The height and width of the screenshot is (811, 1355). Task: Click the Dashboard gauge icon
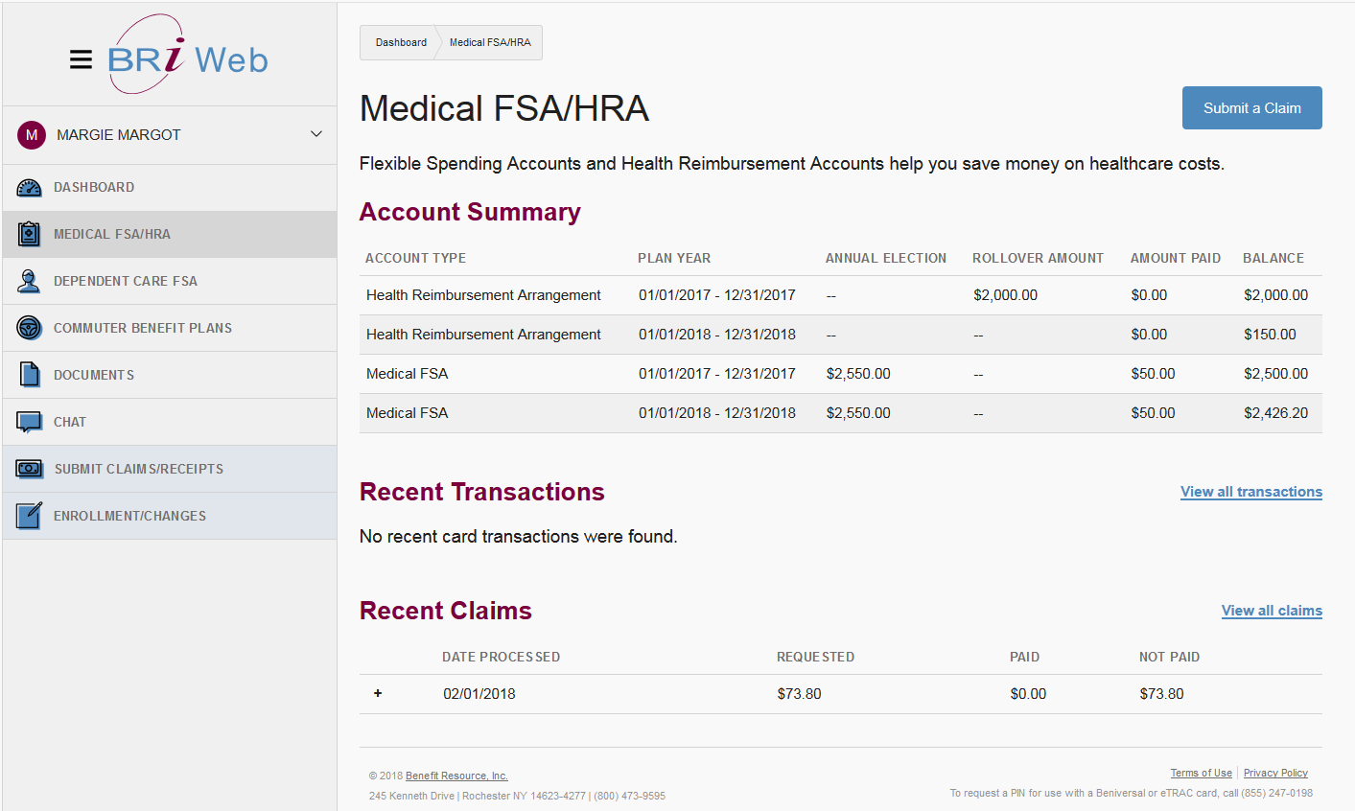pos(30,187)
